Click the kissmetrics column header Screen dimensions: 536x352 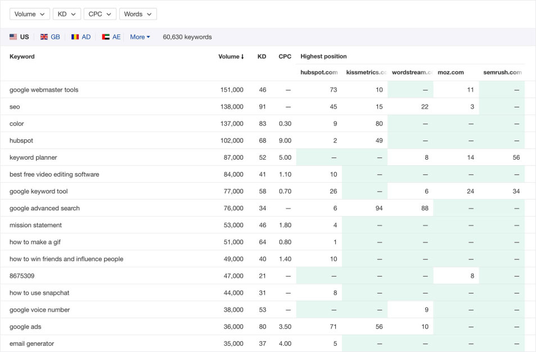point(366,73)
